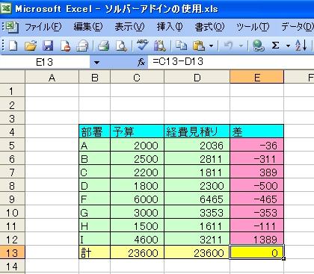
Task: Select column E header
Action: [x=256, y=78]
